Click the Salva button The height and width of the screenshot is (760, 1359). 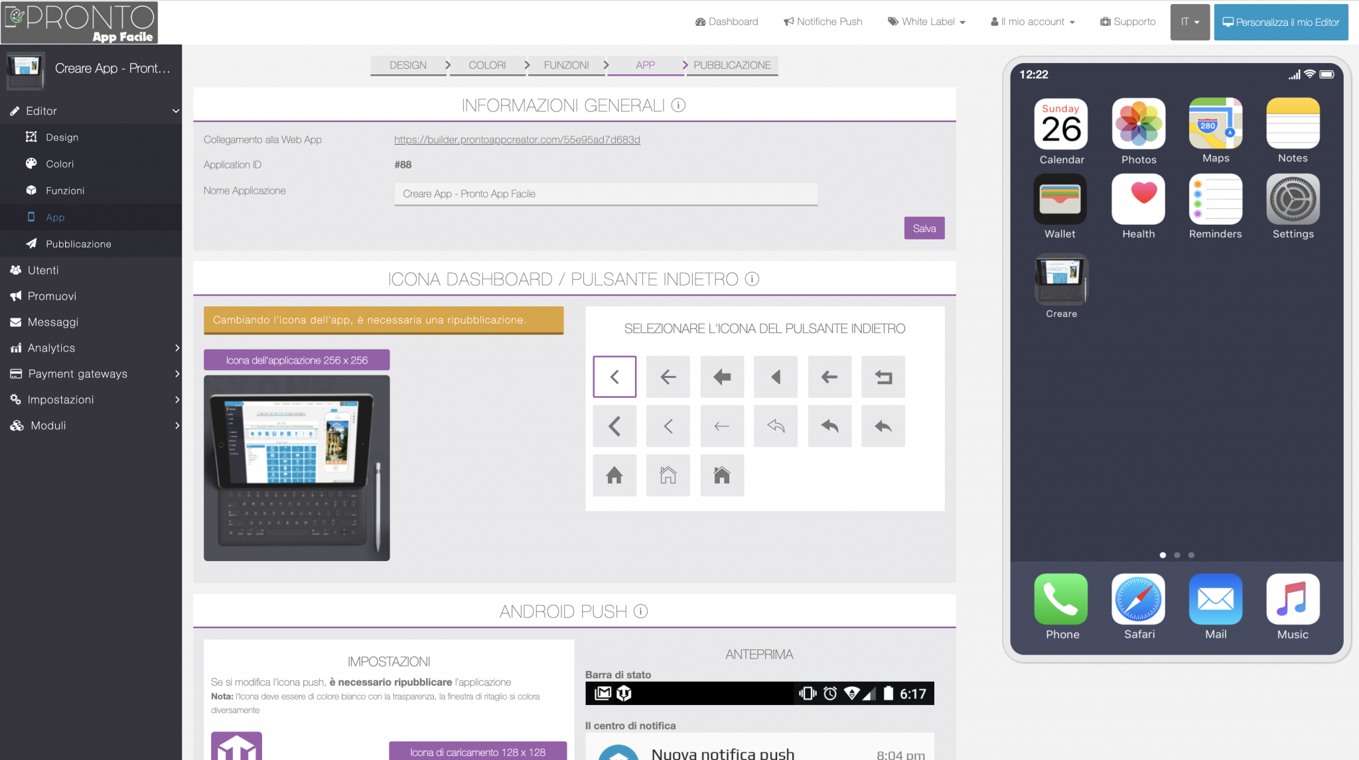click(x=924, y=227)
